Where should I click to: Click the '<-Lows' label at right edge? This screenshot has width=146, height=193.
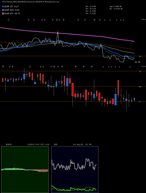pos(143,66)
